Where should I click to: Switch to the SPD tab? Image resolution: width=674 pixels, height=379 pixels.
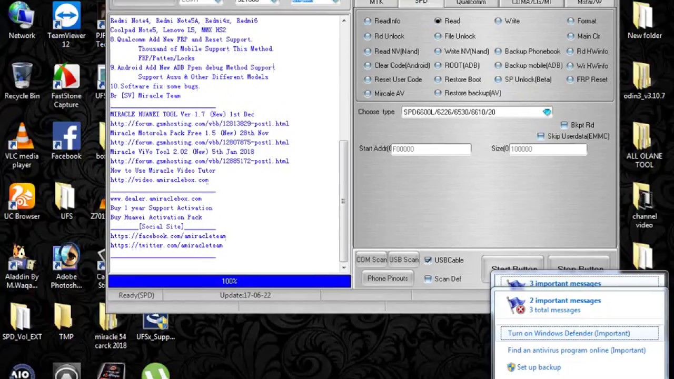click(x=421, y=3)
